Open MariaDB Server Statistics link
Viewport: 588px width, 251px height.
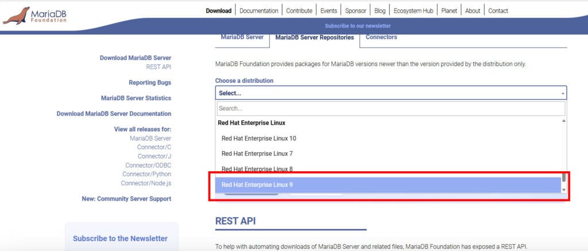click(136, 98)
